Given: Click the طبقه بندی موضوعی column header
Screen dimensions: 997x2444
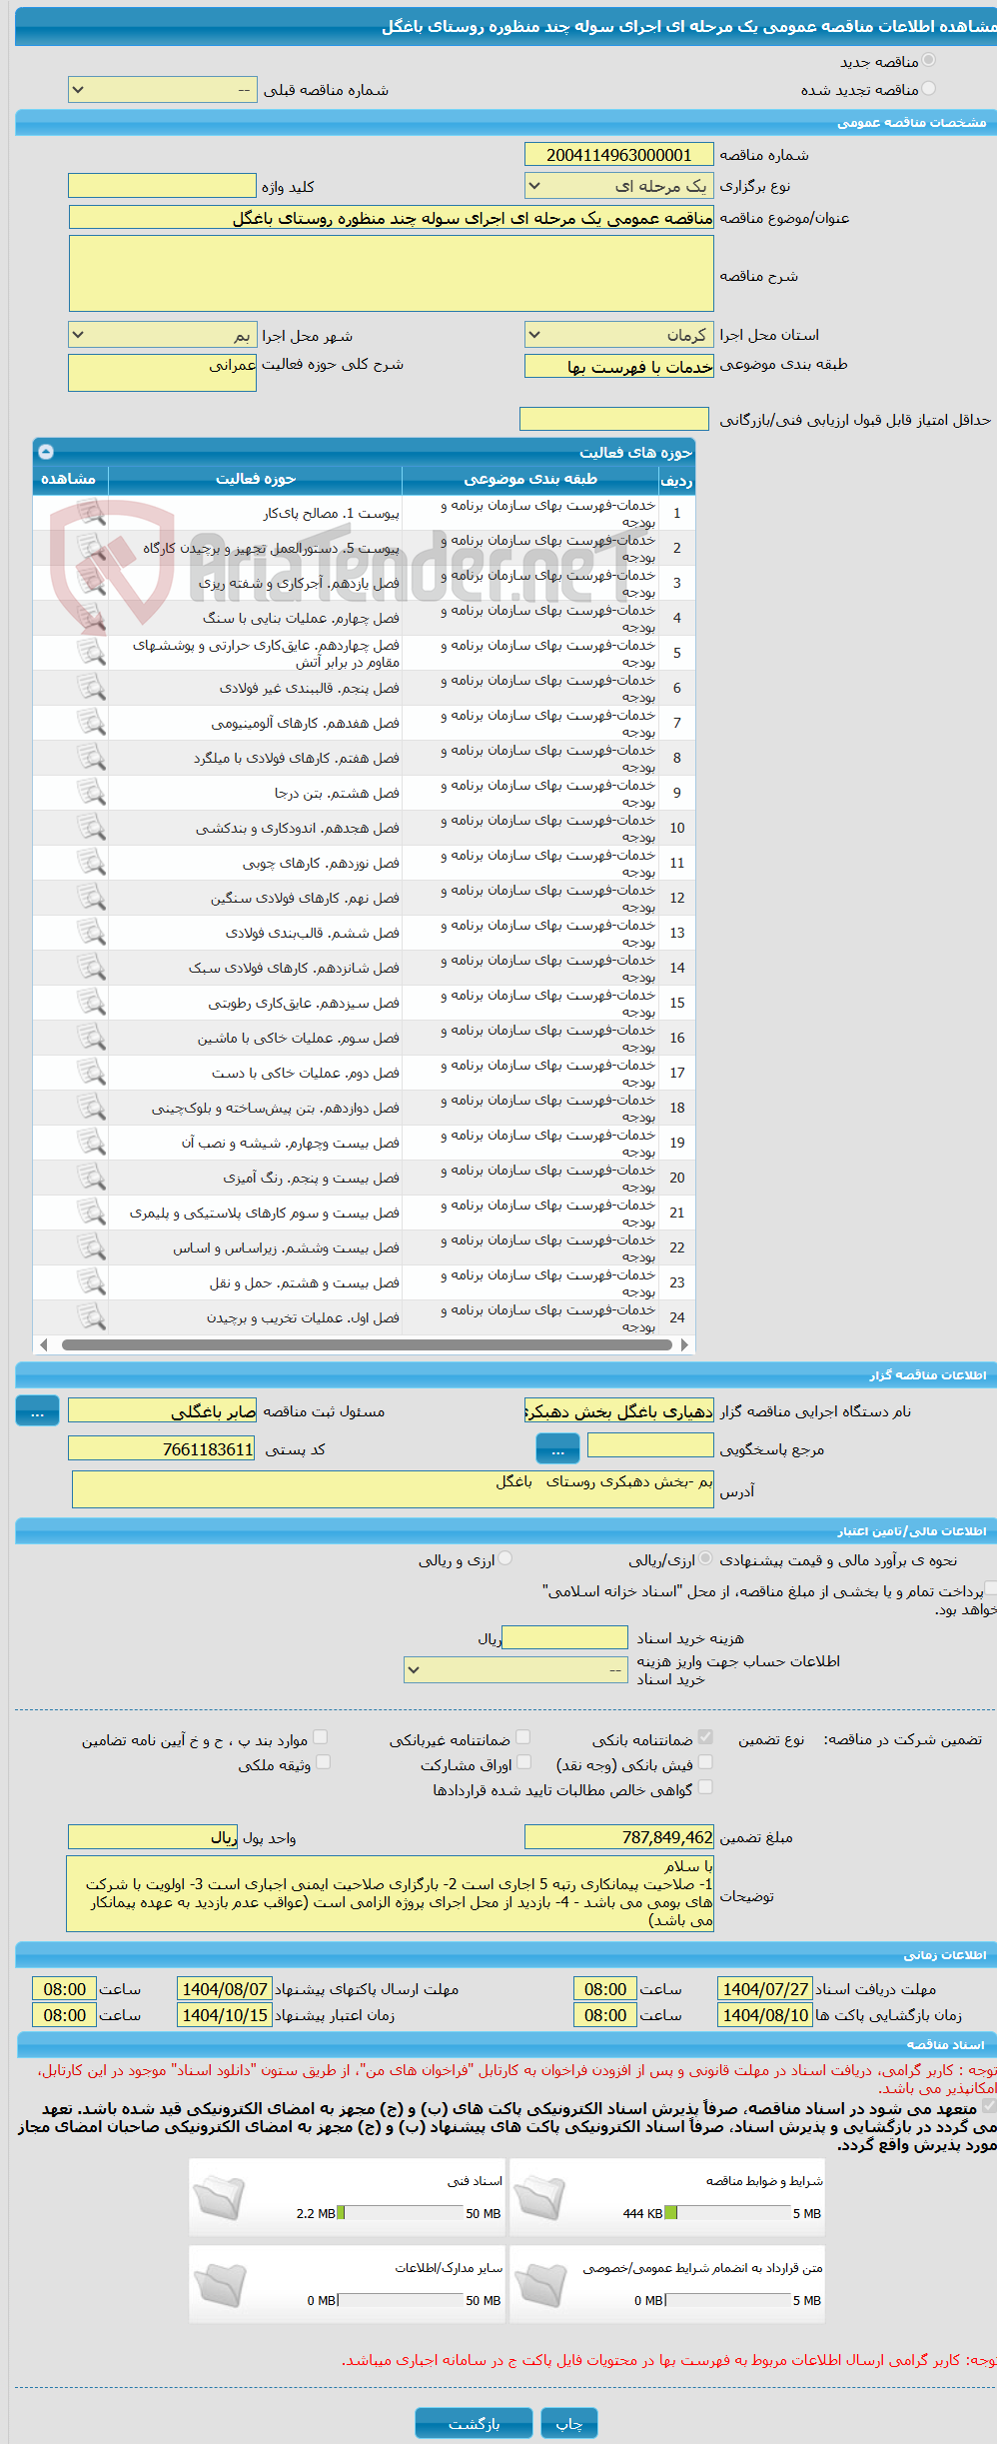Looking at the screenshot, I should 530,479.
